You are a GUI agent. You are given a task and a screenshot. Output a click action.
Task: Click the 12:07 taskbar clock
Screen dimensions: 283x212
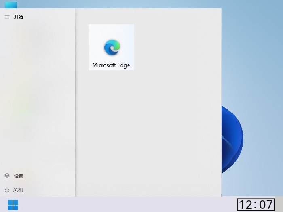pos(255,205)
